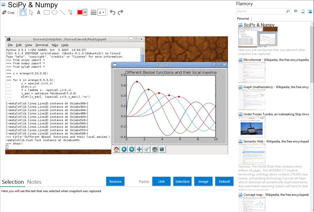Click the Restore button
Image resolution: width=314 pixels, height=212 pixels.
[115, 181]
